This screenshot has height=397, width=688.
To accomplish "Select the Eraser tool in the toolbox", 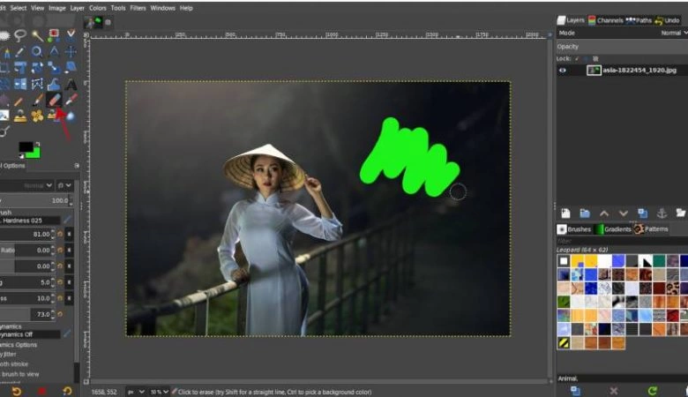I will pyautogui.click(x=54, y=100).
